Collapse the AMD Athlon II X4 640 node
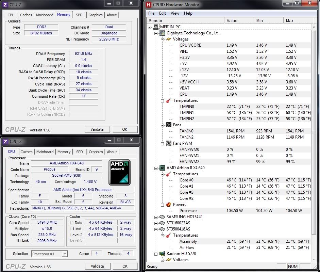 (156, 168)
